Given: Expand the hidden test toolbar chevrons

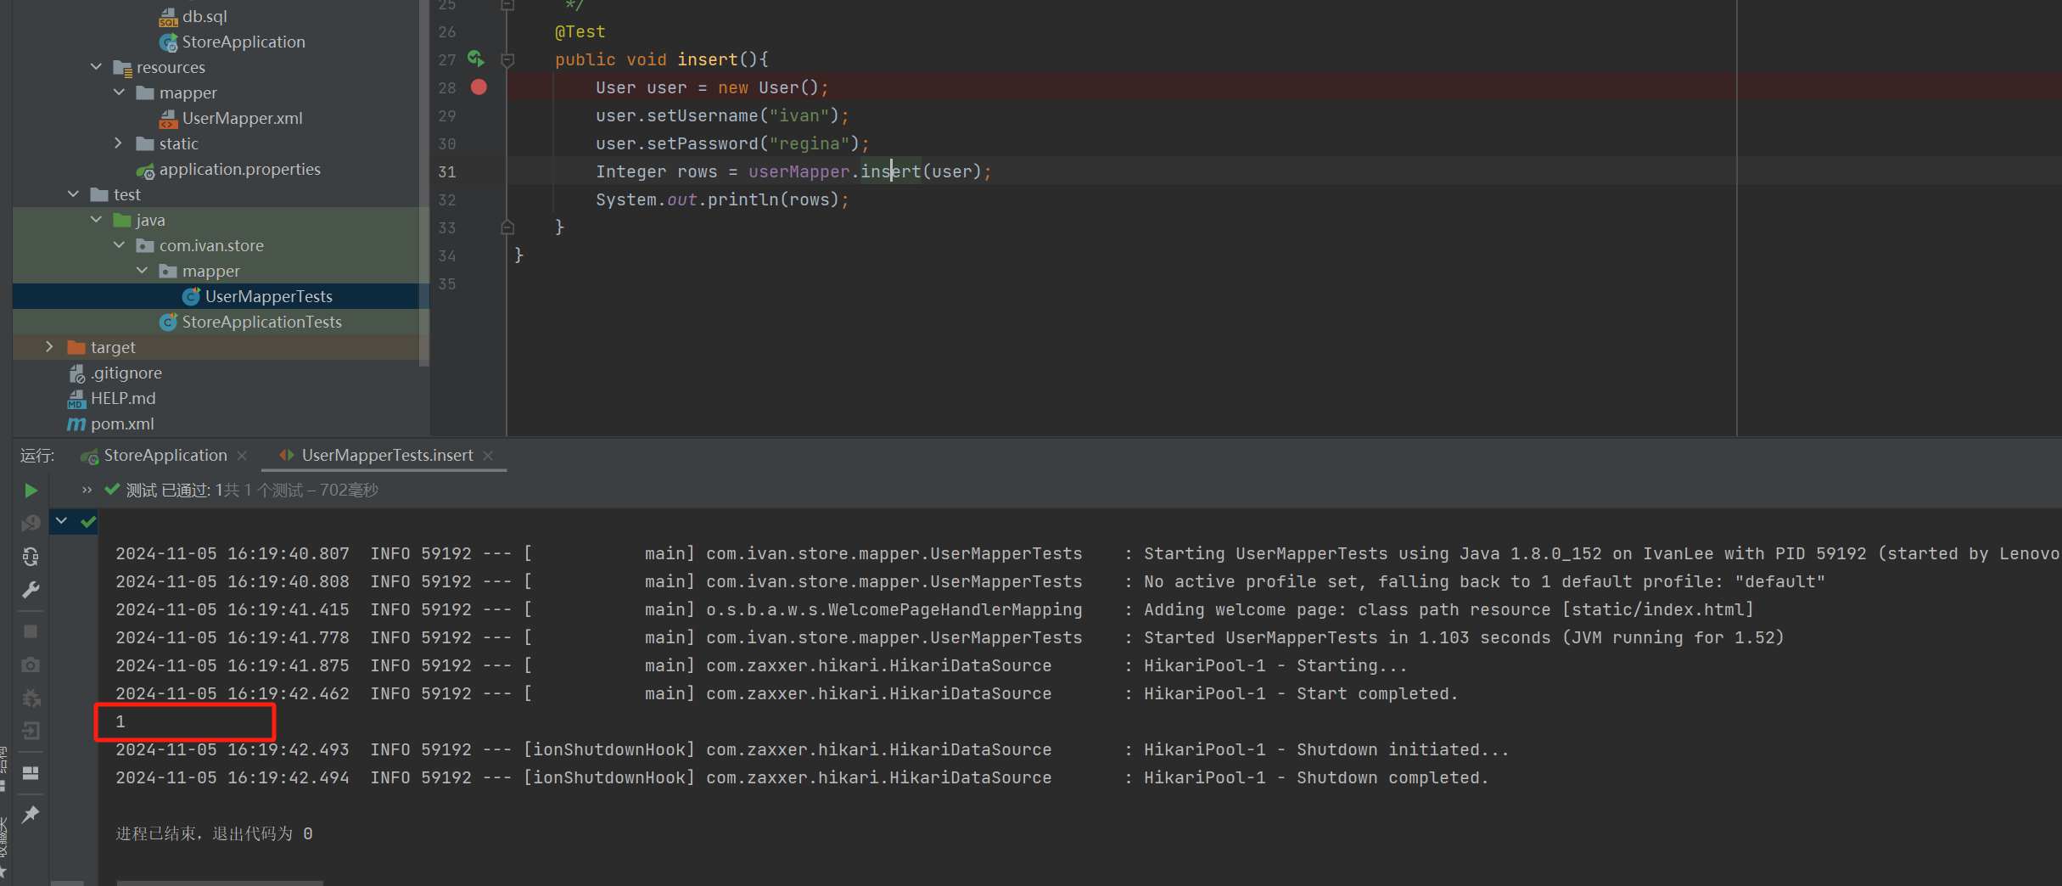Looking at the screenshot, I should pyautogui.click(x=87, y=490).
